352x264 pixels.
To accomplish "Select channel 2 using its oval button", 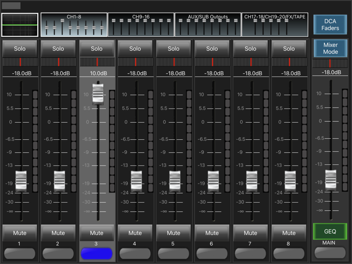I will click(x=58, y=253).
